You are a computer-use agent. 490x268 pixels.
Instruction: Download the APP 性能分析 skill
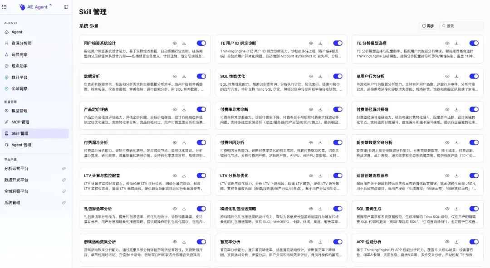[x=456, y=242]
